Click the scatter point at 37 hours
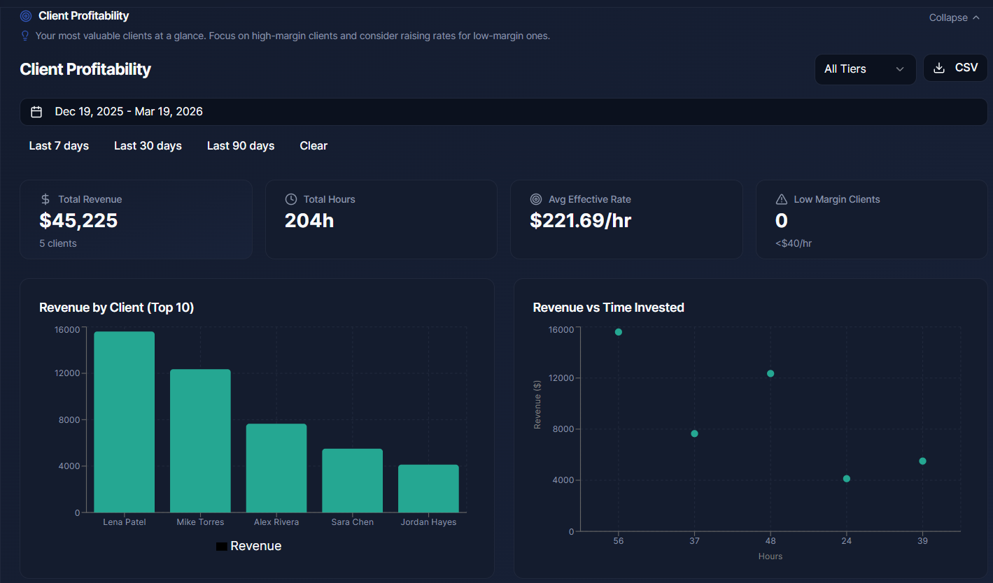This screenshot has height=583, width=993. pyautogui.click(x=694, y=433)
